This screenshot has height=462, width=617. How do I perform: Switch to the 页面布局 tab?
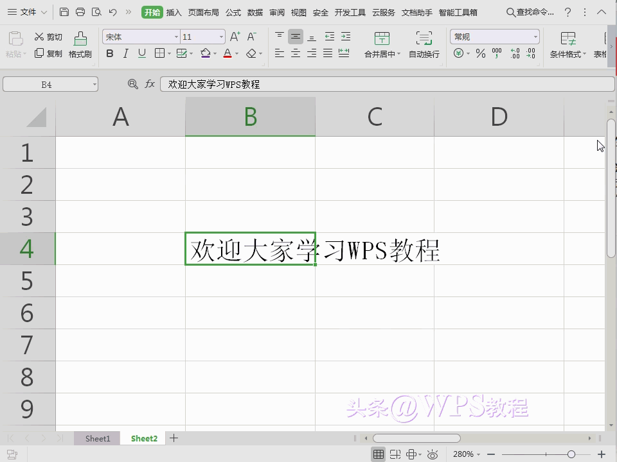coord(204,13)
